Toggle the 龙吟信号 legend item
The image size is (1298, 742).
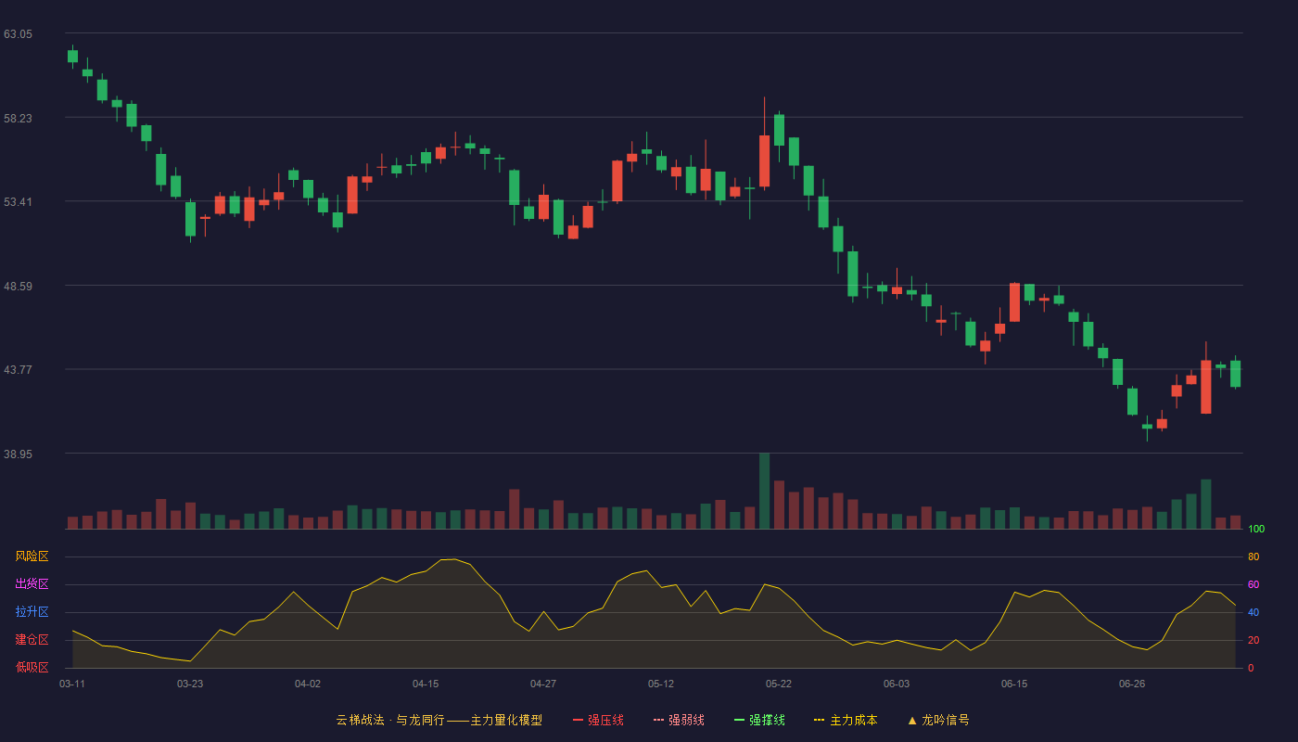pos(938,720)
